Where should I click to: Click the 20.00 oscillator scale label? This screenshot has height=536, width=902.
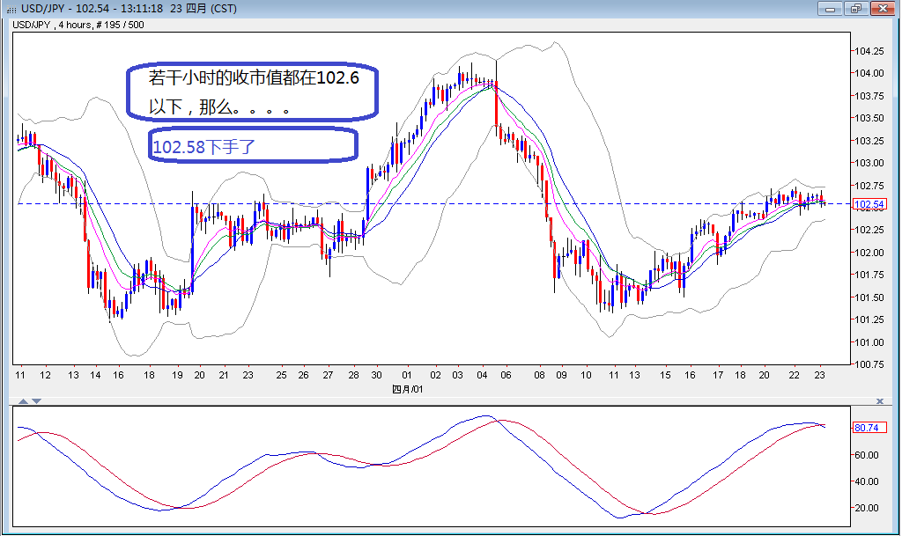pos(867,508)
